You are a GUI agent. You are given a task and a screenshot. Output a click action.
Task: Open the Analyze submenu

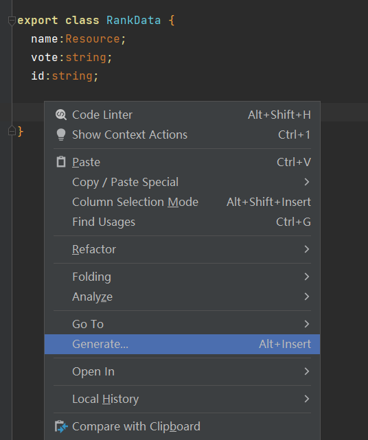[x=182, y=297]
